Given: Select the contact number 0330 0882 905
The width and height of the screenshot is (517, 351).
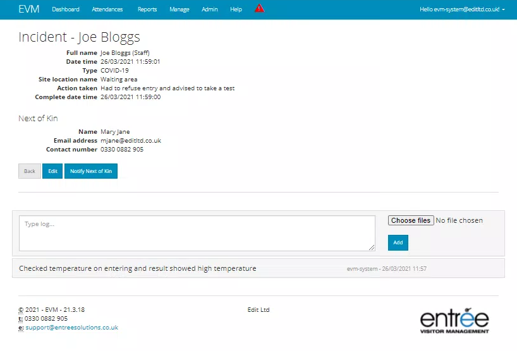Looking at the screenshot, I should [x=122, y=150].
